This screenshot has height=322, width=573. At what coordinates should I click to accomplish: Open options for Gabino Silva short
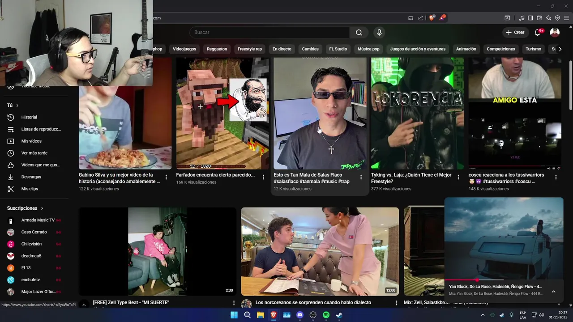coord(166,177)
